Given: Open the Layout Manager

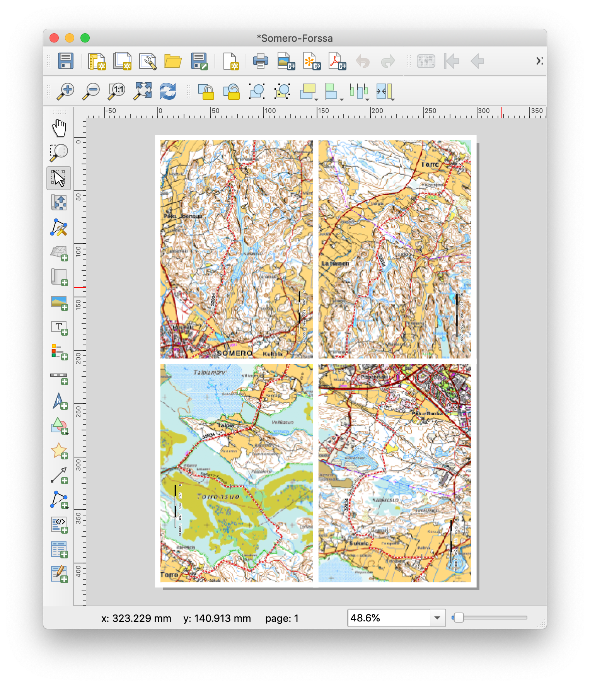Looking at the screenshot, I should point(148,61).
